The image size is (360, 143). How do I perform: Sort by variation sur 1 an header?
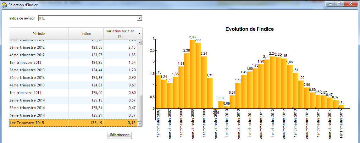[120, 34]
